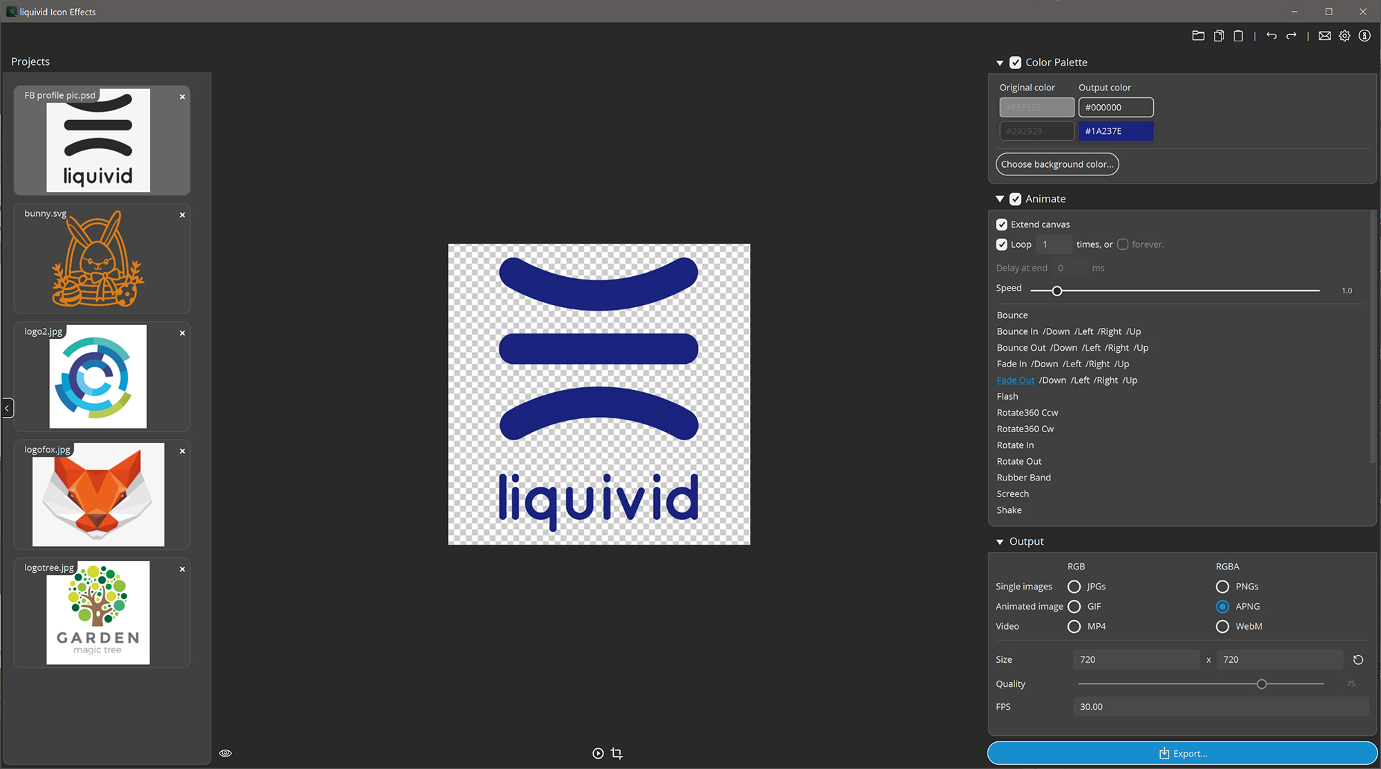1381x769 pixels.
Task: Choose the Rubber Band animation
Action: [1023, 478]
